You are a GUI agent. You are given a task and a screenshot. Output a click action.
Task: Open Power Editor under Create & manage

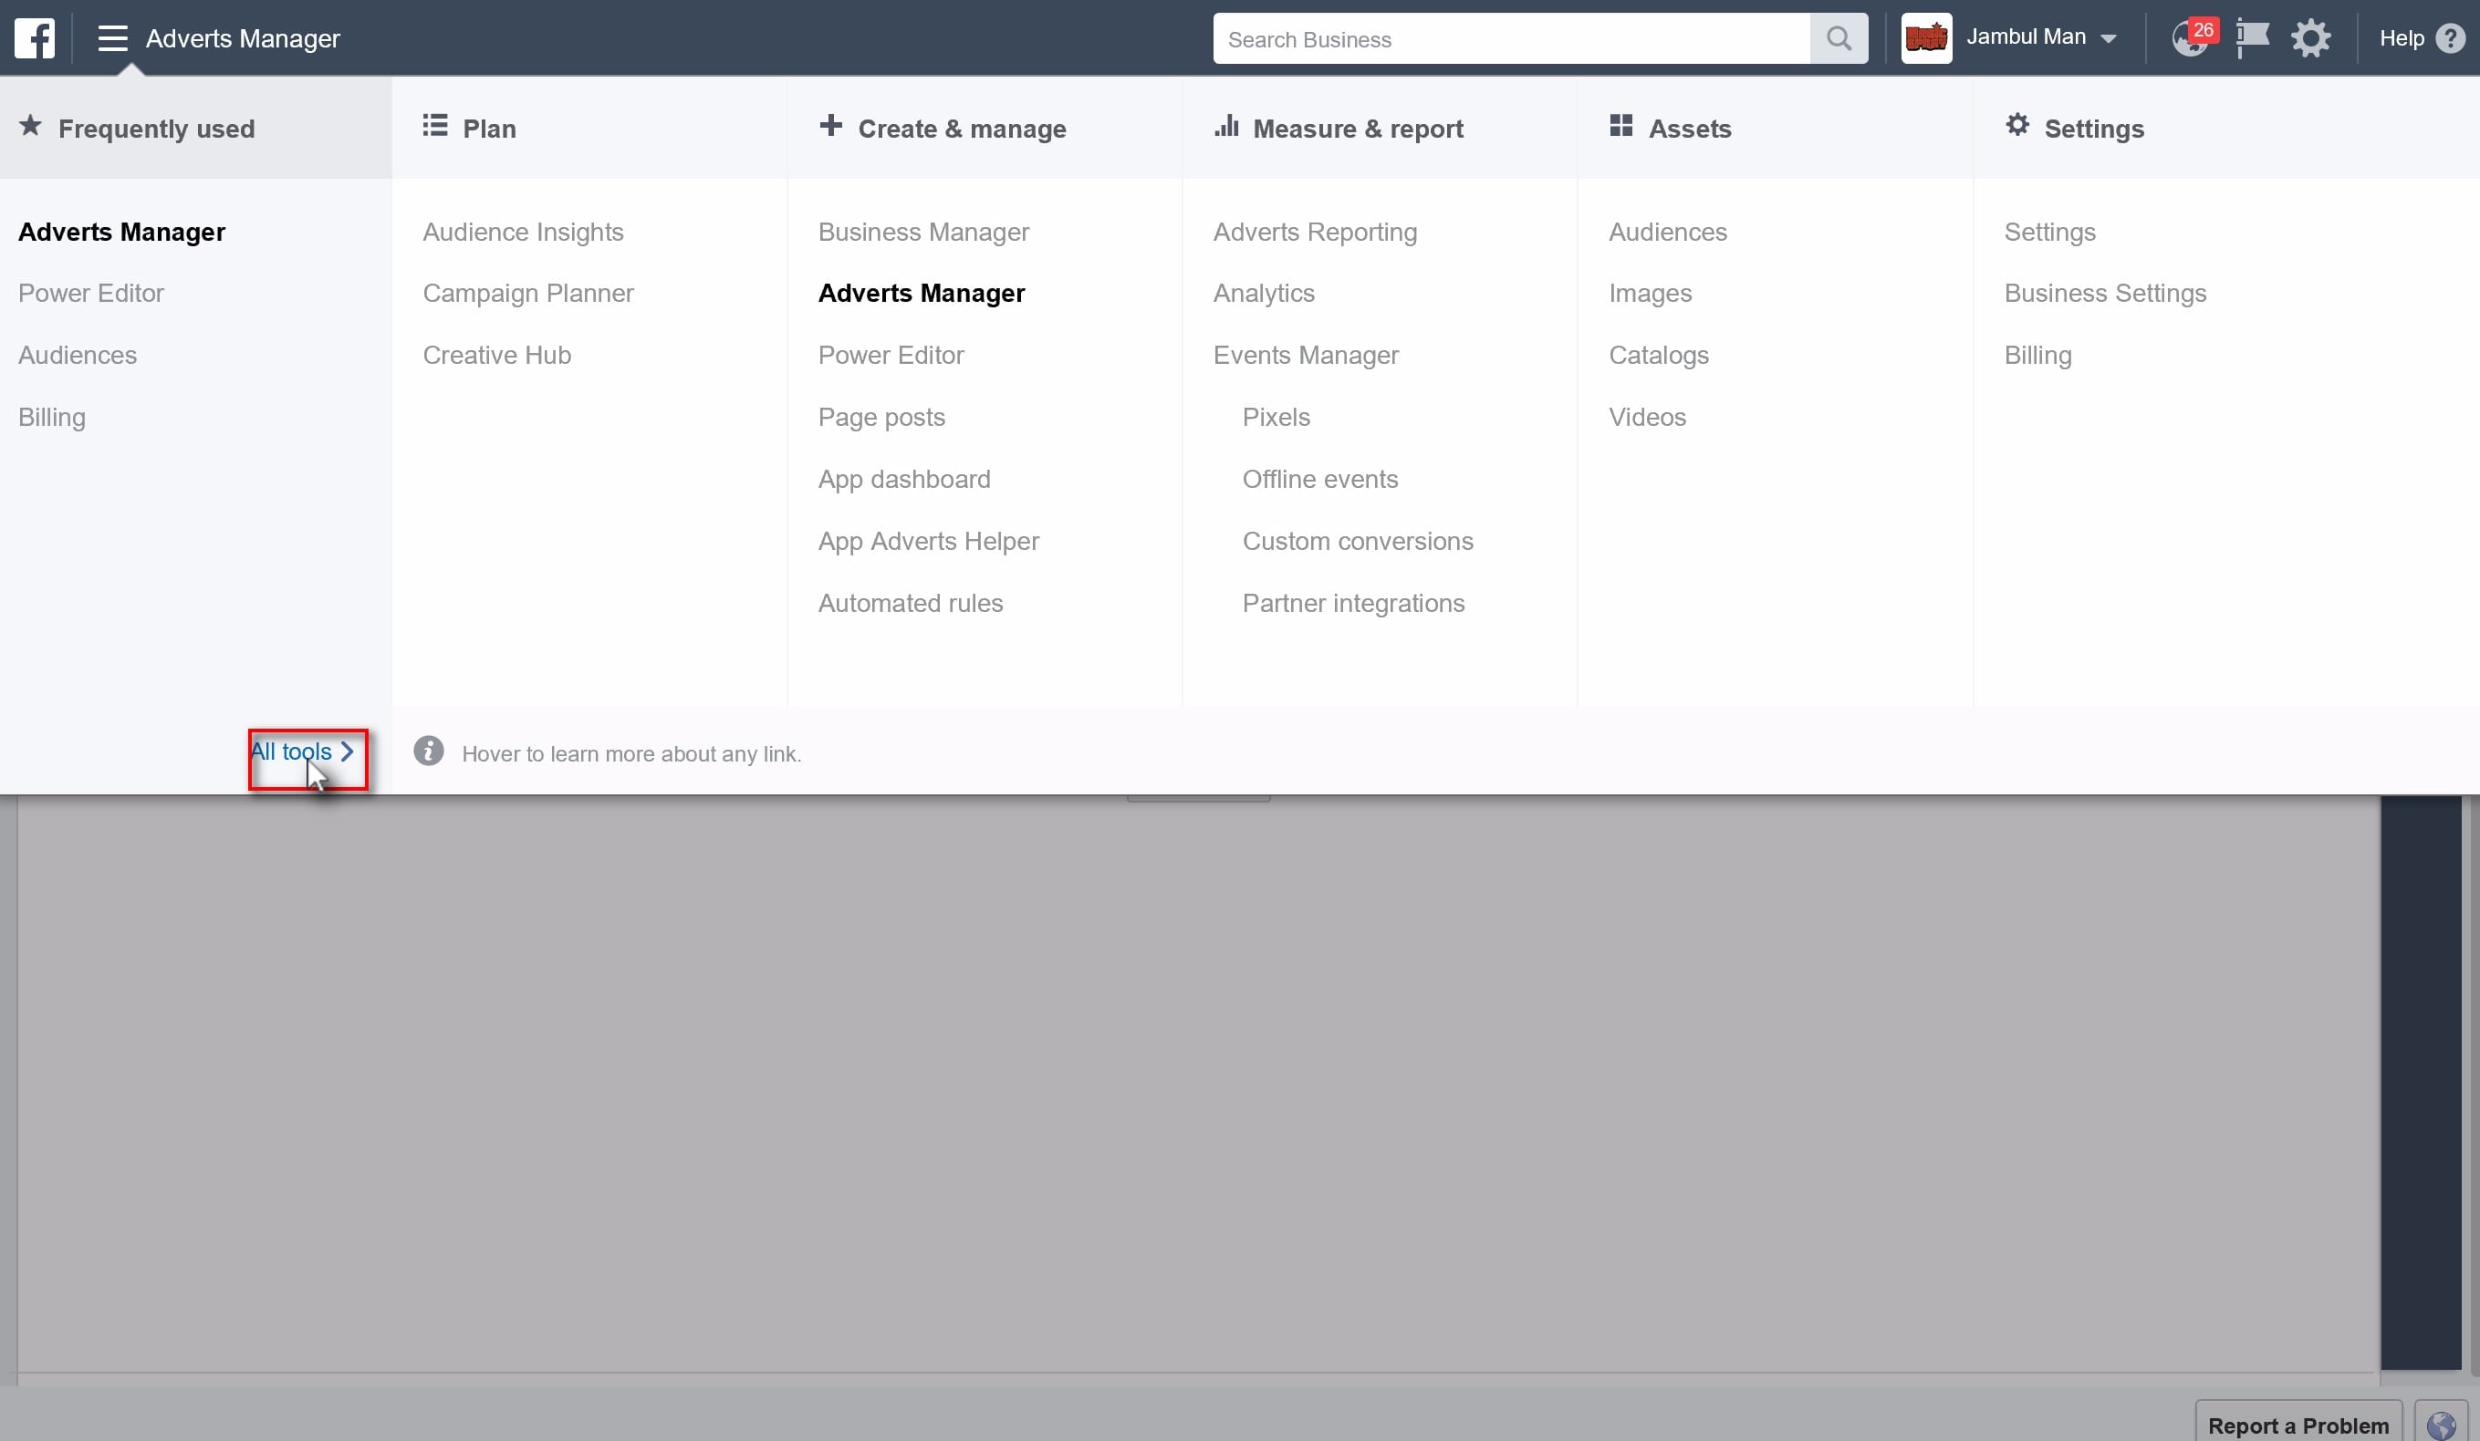[x=891, y=355]
